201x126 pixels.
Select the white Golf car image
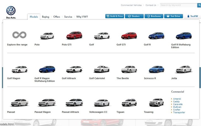(102, 36)
